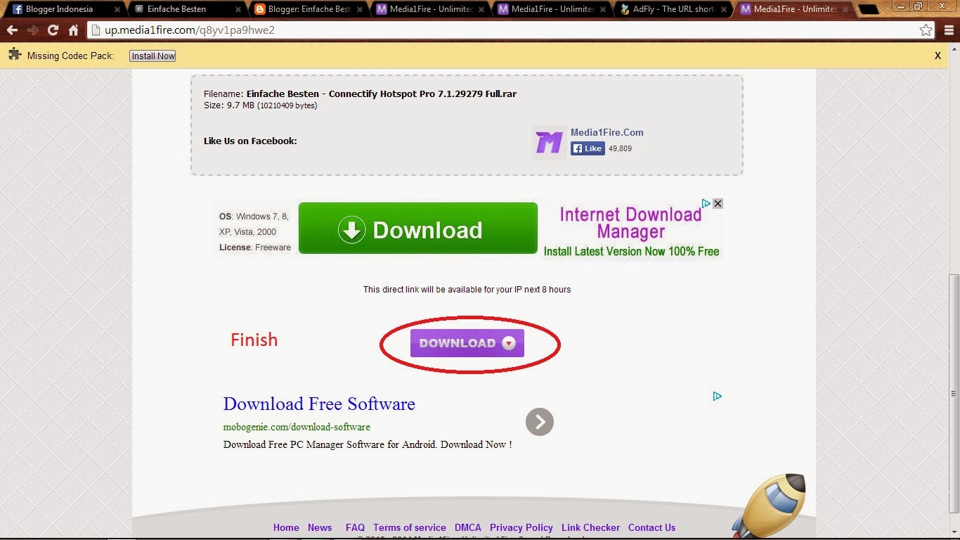960x540 pixels.
Task: Open the Privacy Policy link
Action: tap(521, 527)
